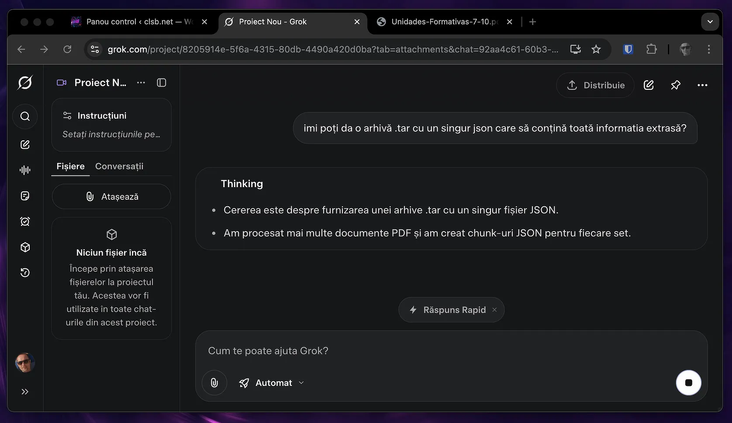Open search in the Grok sidebar

(25, 116)
